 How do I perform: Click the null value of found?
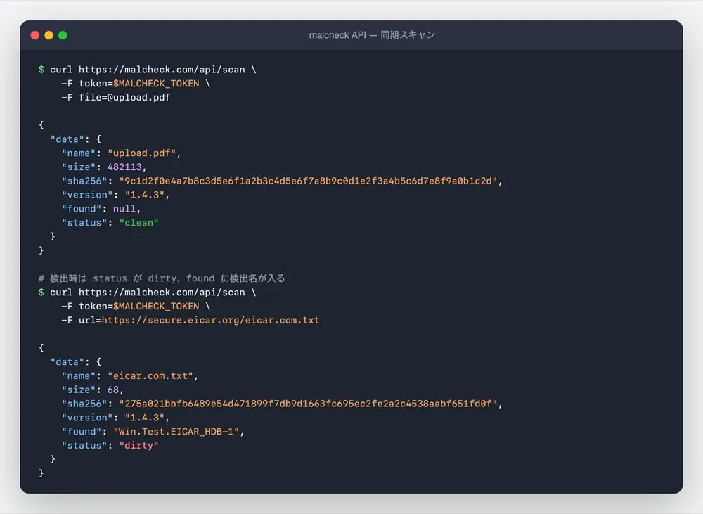coord(124,209)
